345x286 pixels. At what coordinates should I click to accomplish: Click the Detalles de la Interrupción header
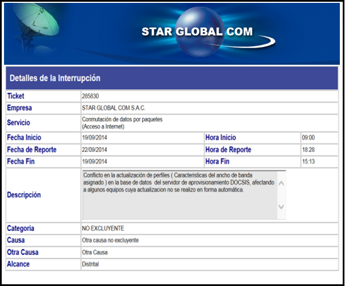click(55, 78)
